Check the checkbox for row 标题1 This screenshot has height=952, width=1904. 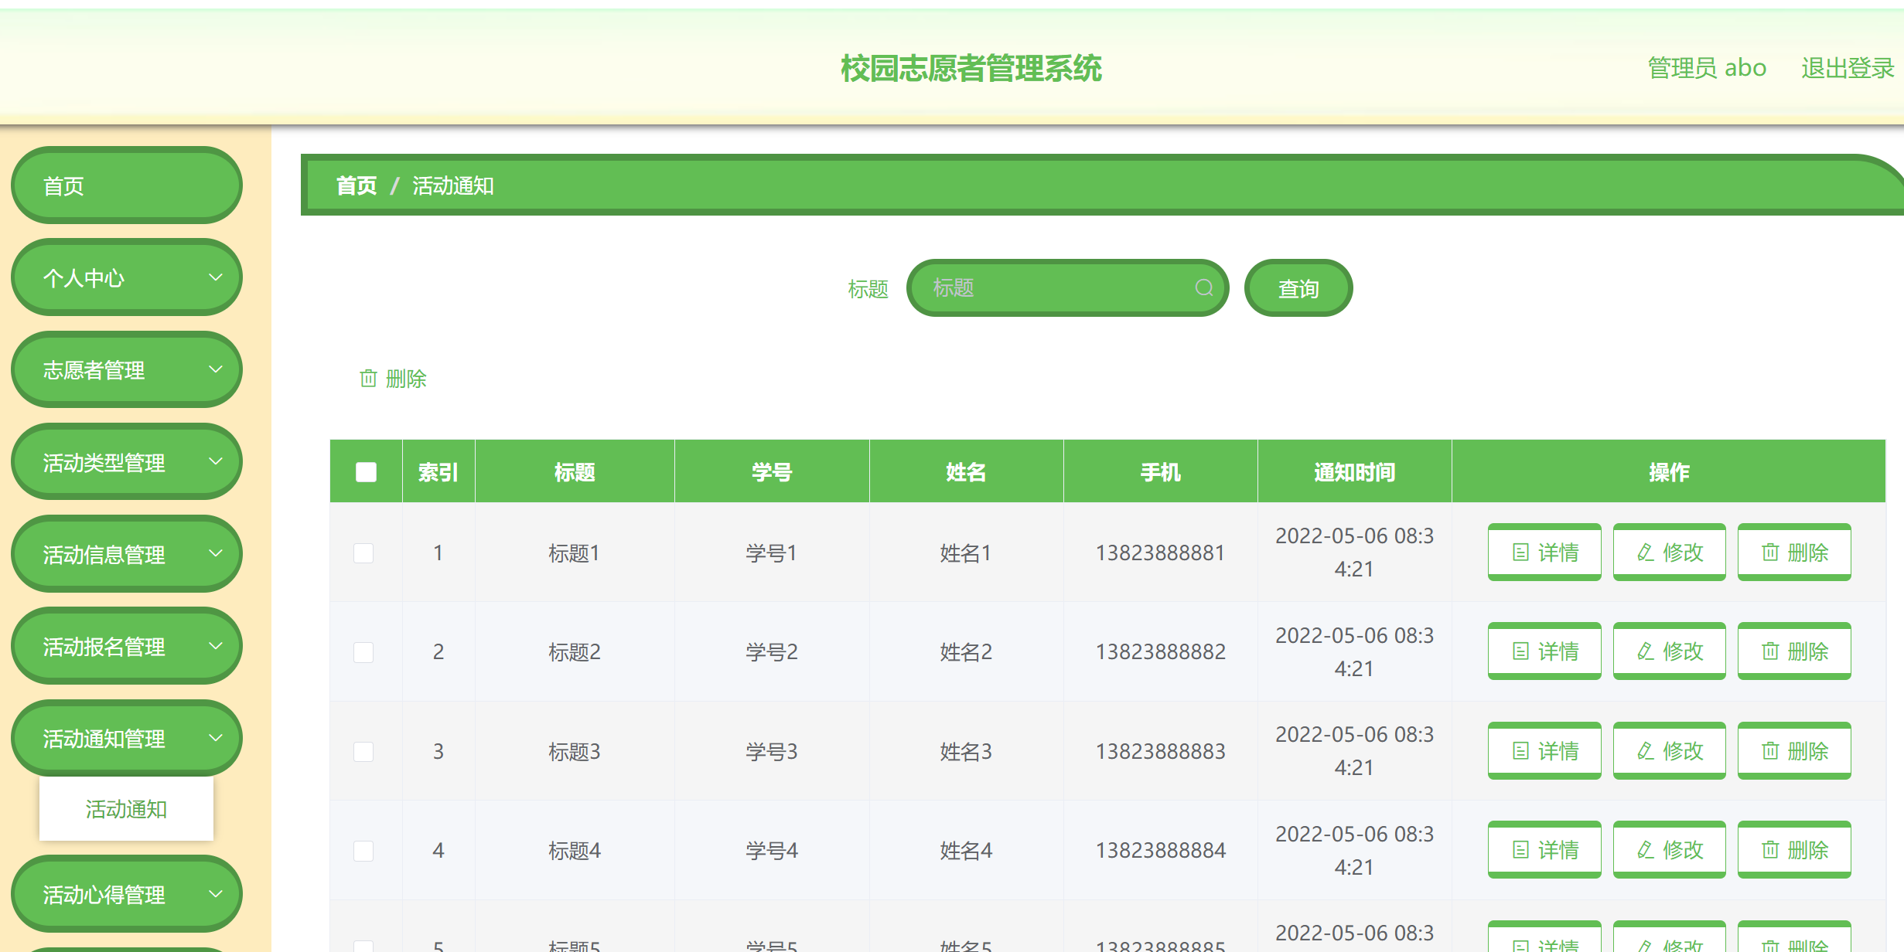coord(363,552)
